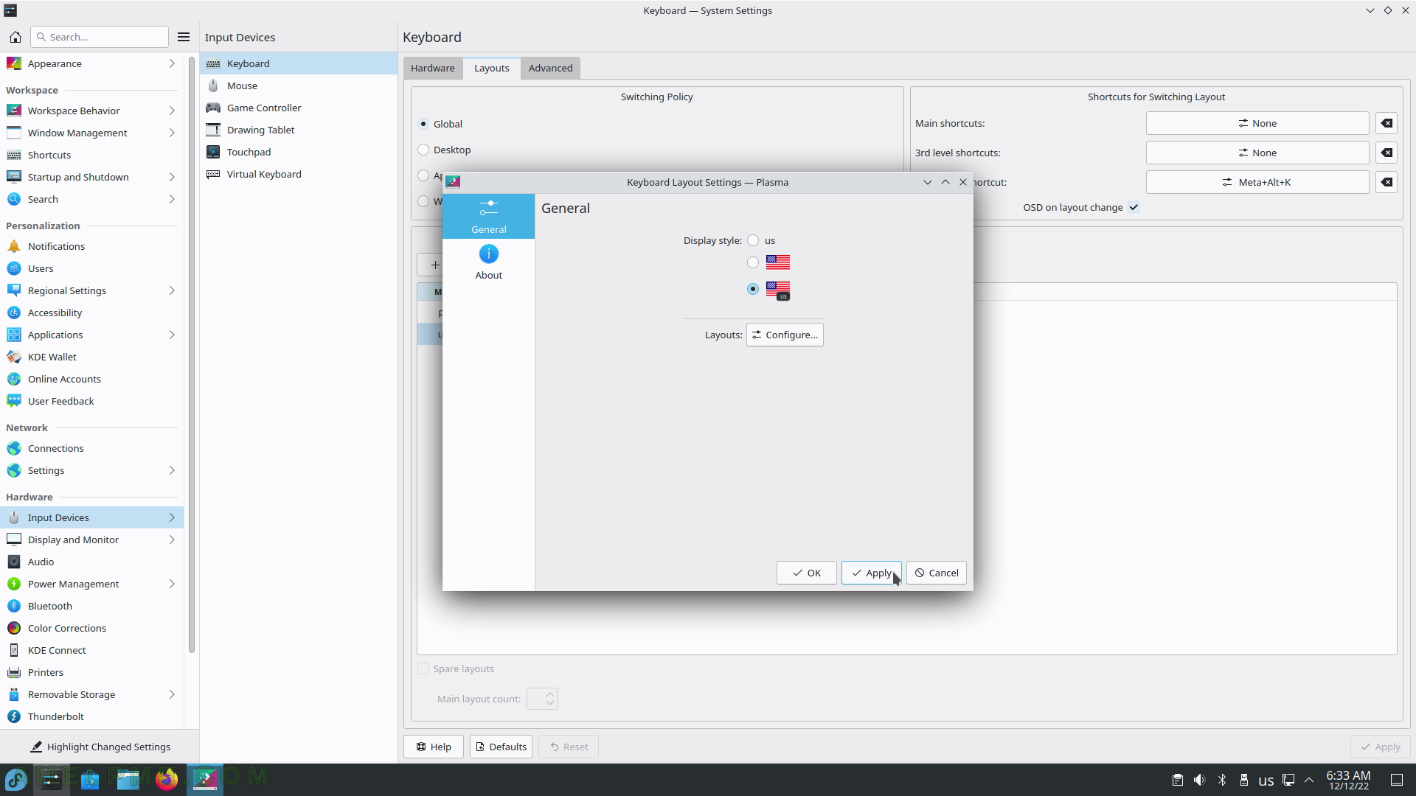Expand Appearance category
Image resolution: width=1416 pixels, height=796 pixels.
coord(172,63)
